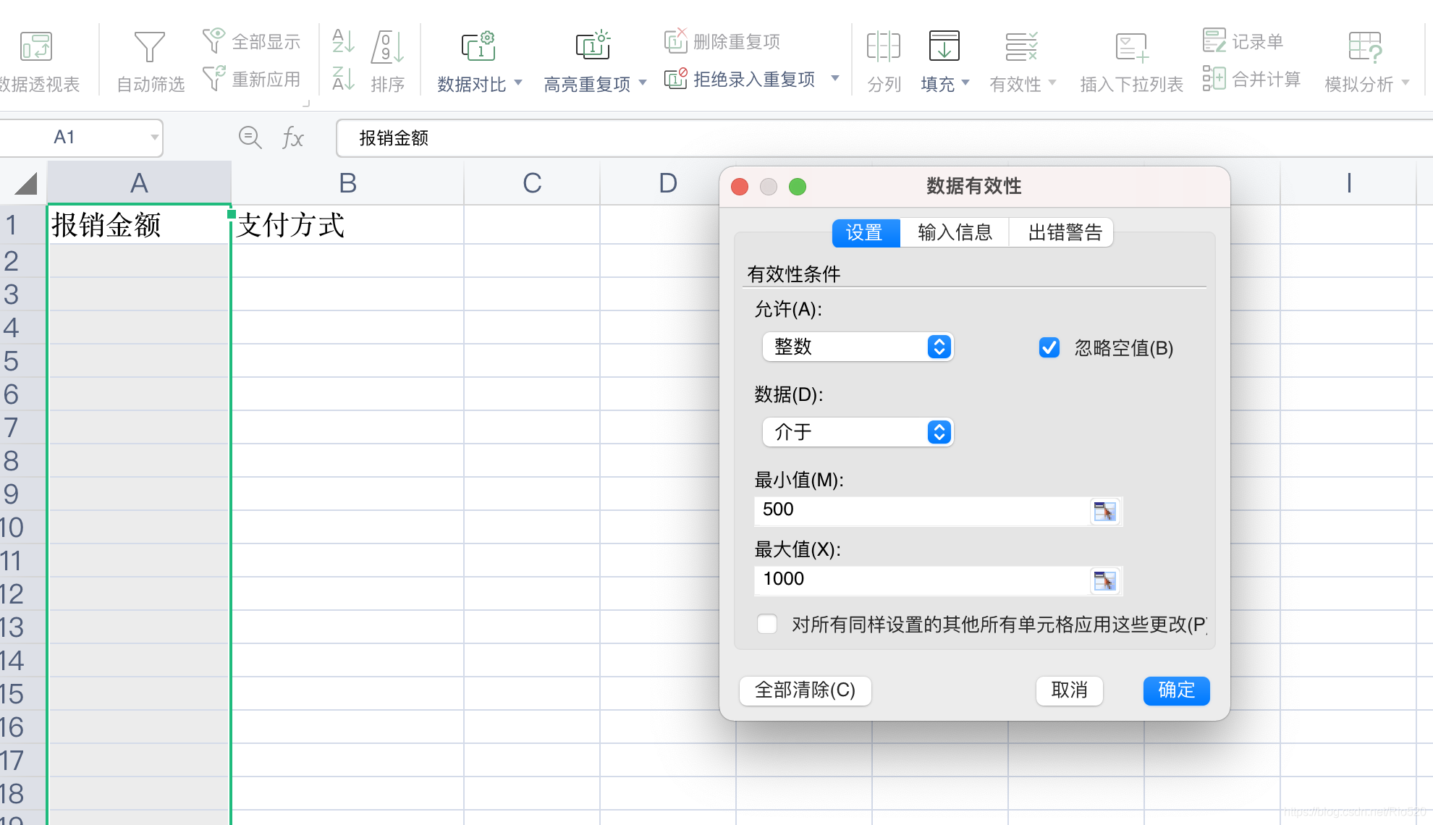Click 删除重复项 remove duplicates
This screenshot has width=1433, height=825.
[x=722, y=41]
